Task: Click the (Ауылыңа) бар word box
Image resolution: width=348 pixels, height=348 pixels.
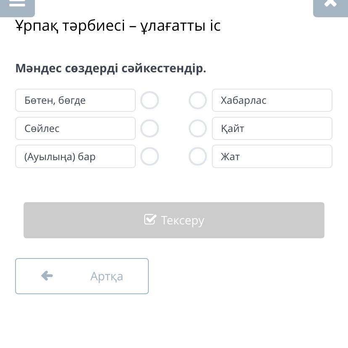Action: click(x=75, y=156)
